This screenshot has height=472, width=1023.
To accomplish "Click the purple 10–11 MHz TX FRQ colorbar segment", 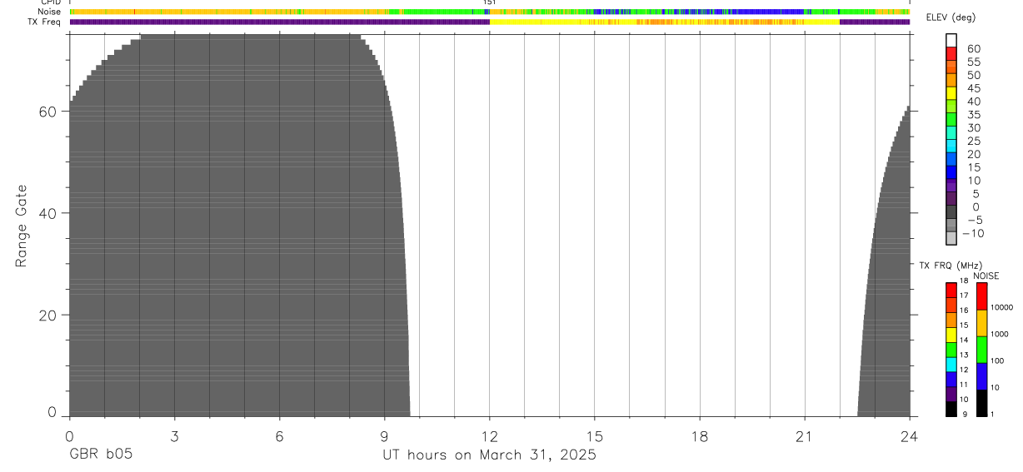I will pyautogui.click(x=951, y=394).
